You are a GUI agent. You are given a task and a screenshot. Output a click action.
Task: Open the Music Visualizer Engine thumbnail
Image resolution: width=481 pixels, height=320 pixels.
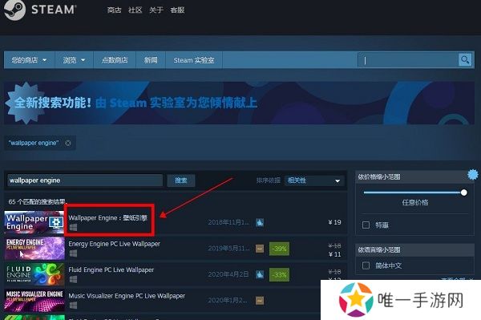click(34, 301)
